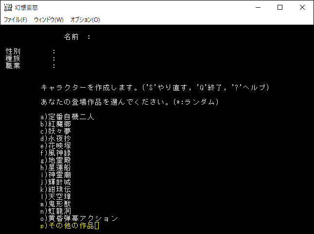This screenshot has width=314, height=234.
Task: Open the ウィンドウ(W) menu
Action: pos(49,20)
